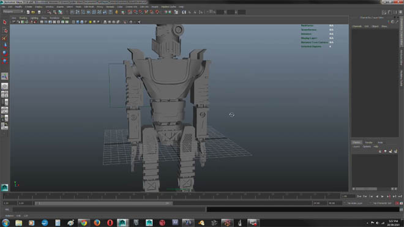
Task: Switch to the Render layer tab
Action: [368, 142]
